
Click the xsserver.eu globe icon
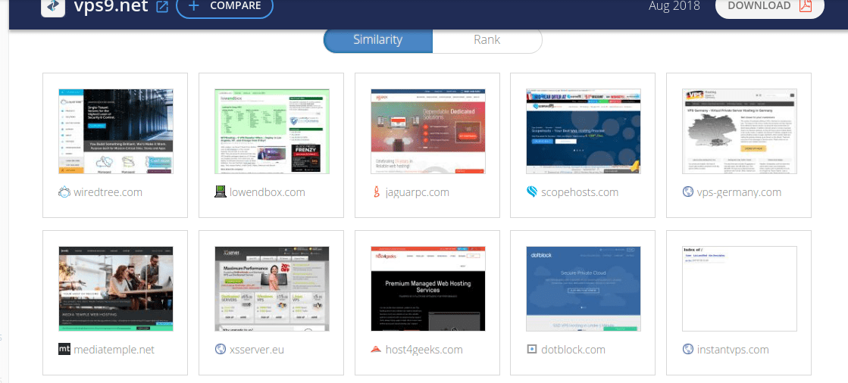click(x=220, y=349)
